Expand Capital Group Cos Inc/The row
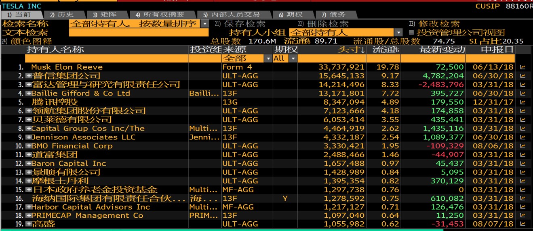The height and width of the screenshot is (231, 533). point(29,129)
